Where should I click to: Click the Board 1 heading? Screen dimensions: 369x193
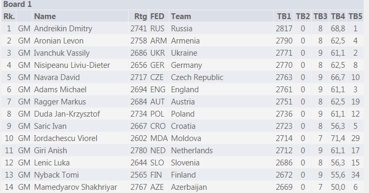[x=18, y=4]
